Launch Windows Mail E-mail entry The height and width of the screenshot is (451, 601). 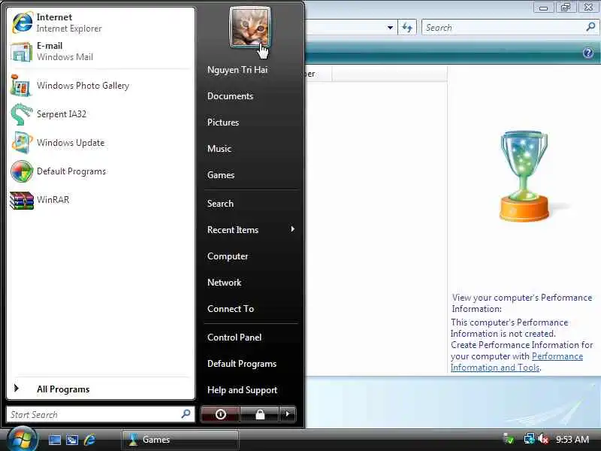101,51
